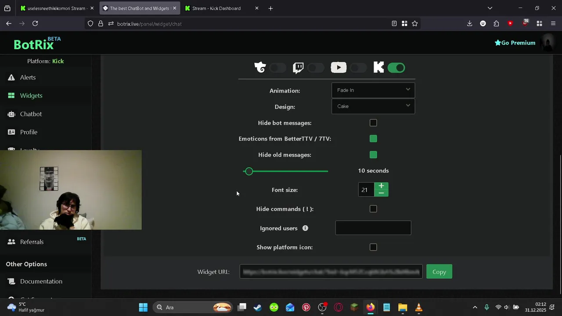This screenshot has height=316, width=562.
Task: Open Steam from the taskbar
Action: (258, 307)
